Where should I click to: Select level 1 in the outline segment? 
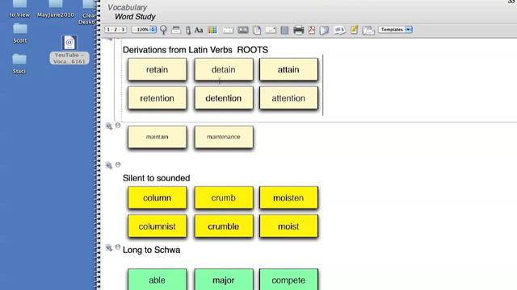tap(108, 30)
